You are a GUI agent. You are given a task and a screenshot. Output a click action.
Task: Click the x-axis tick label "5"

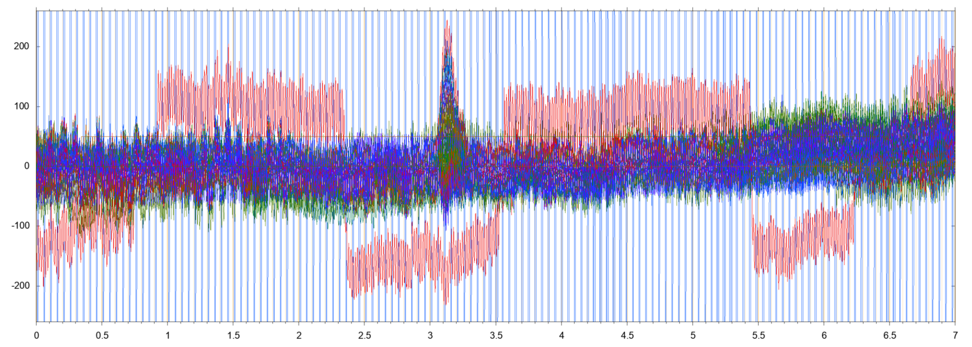coord(692,335)
